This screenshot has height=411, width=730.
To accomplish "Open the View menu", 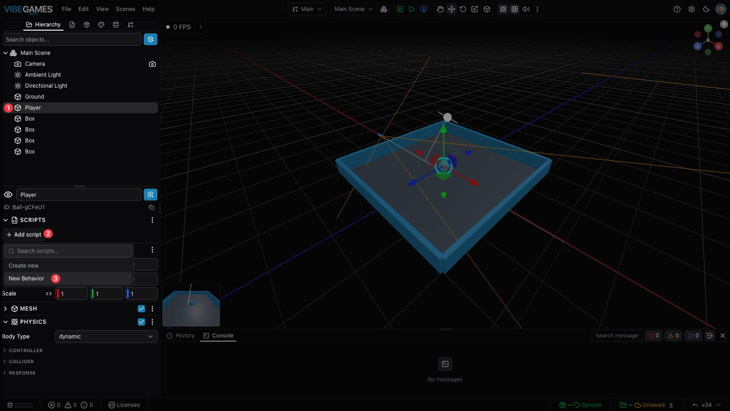I will click(x=102, y=9).
